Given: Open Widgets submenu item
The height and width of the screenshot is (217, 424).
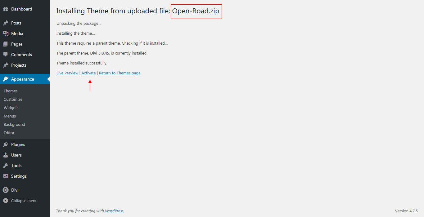Looking at the screenshot, I should click(11, 108).
